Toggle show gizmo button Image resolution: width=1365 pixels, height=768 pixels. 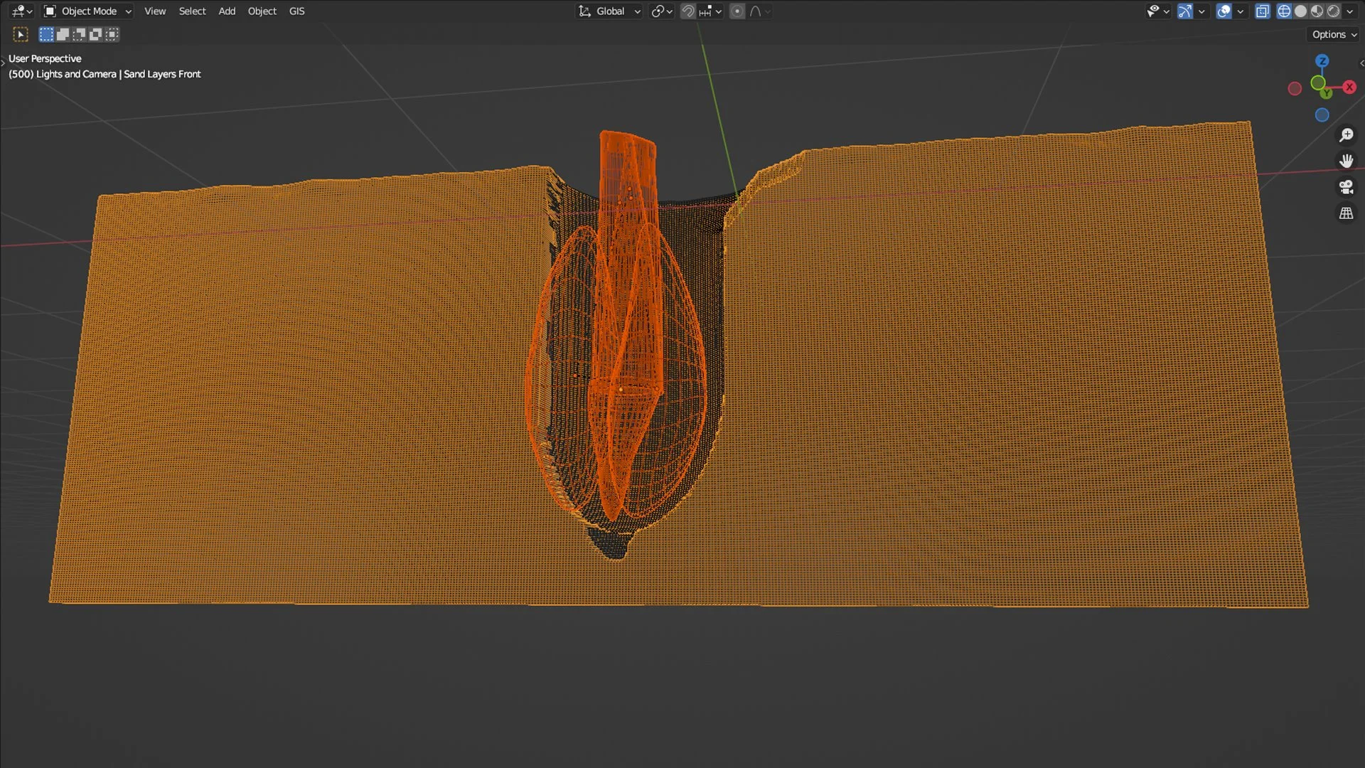coord(1184,11)
